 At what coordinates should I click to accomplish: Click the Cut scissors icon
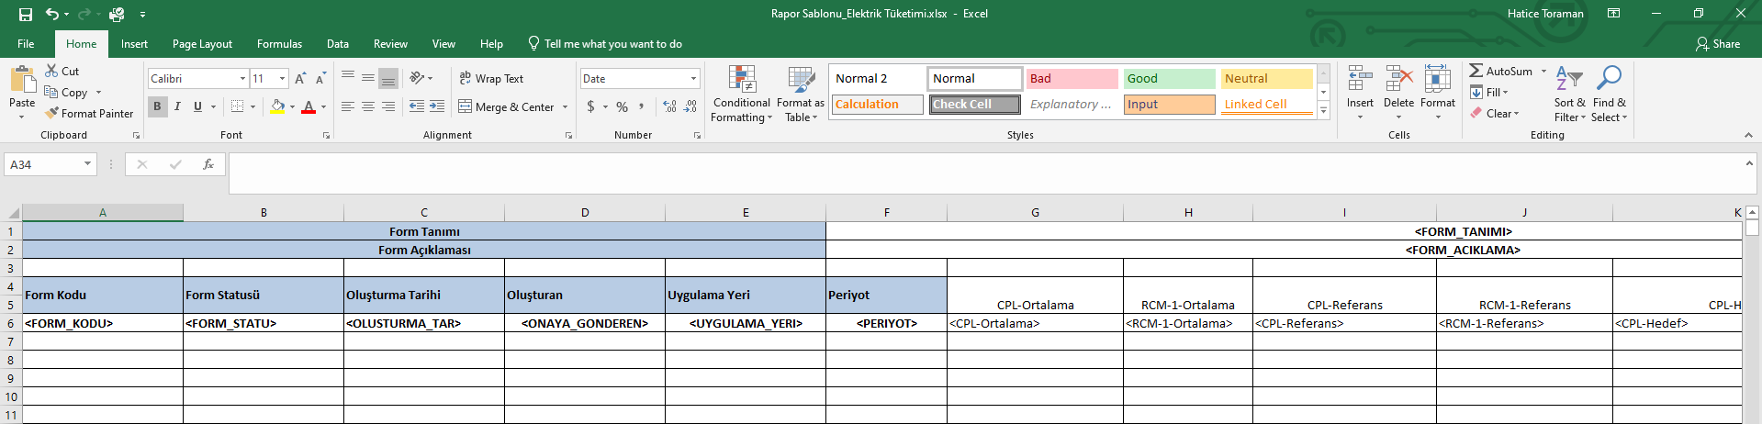pos(52,71)
